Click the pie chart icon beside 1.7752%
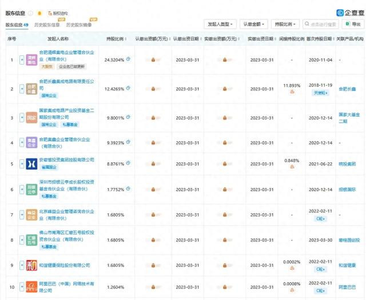This screenshot has height=300, width=366. (x=128, y=189)
